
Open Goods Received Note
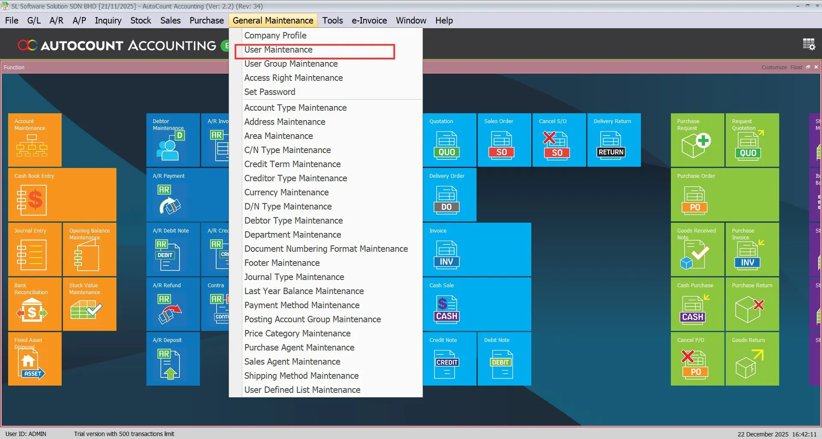pos(697,249)
